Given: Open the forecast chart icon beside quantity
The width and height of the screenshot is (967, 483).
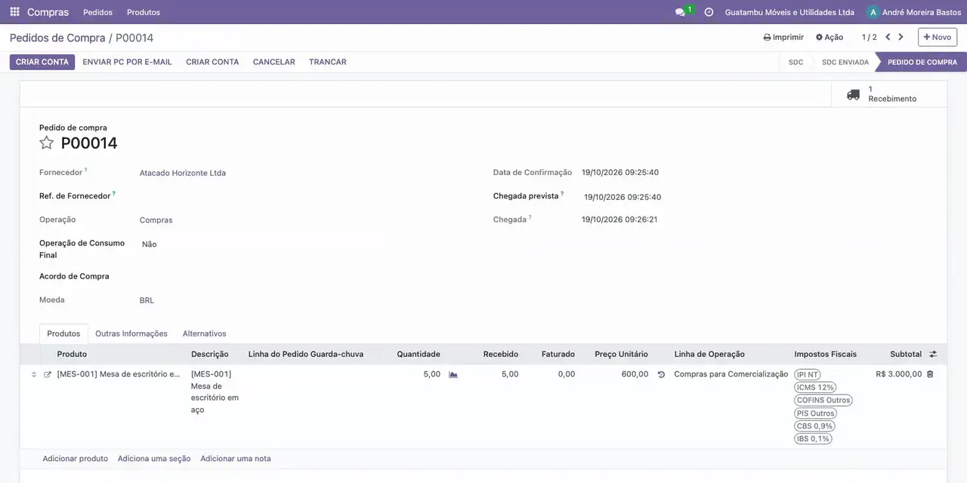Looking at the screenshot, I should tap(453, 374).
